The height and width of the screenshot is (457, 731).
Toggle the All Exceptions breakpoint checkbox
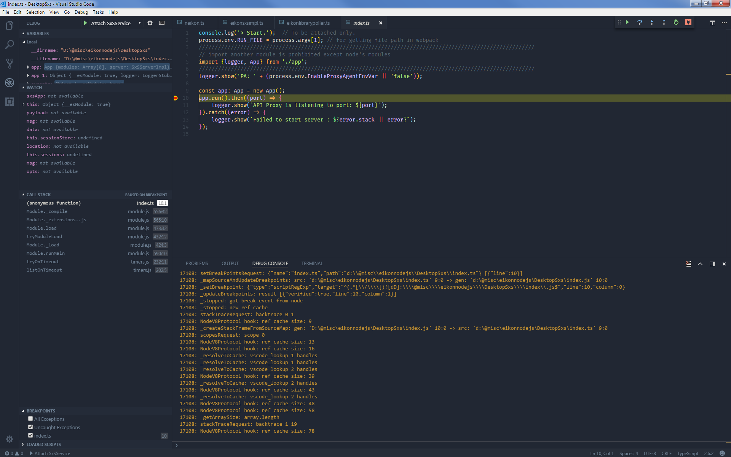[x=30, y=419]
